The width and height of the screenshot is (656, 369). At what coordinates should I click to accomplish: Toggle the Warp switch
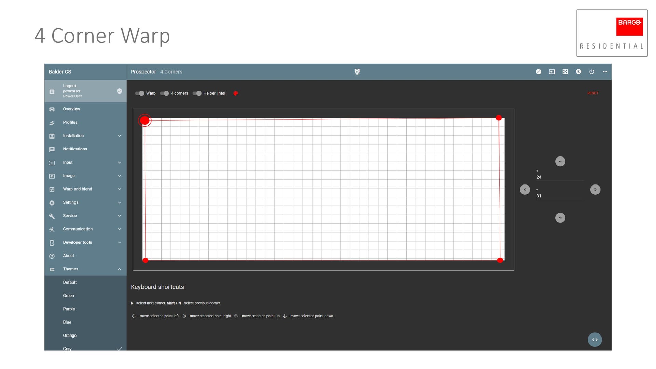(140, 93)
